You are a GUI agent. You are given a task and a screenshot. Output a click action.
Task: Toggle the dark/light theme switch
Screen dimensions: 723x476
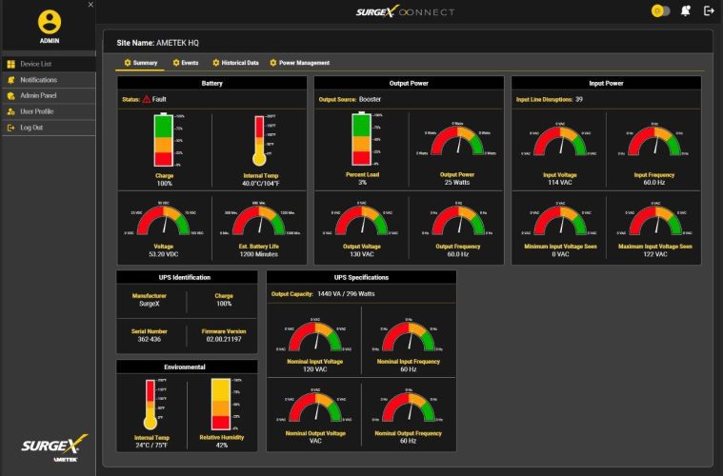tap(660, 11)
